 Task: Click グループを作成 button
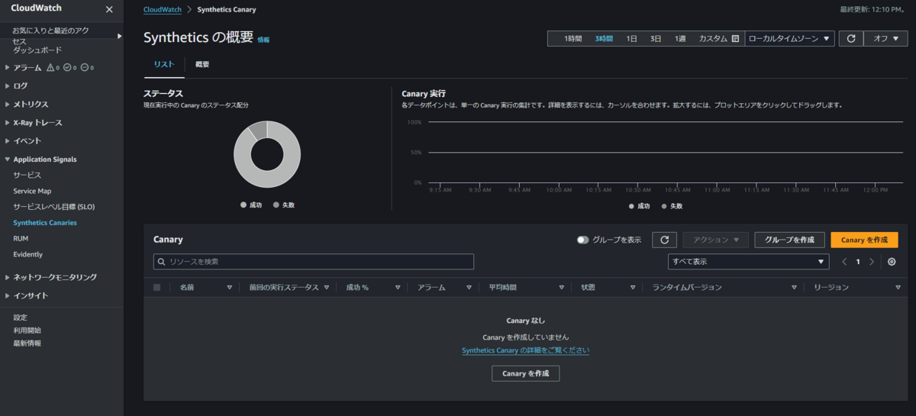coord(790,240)
